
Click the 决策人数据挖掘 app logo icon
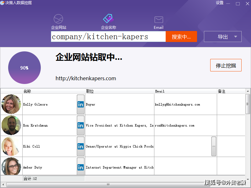click(x=3, y=3)
